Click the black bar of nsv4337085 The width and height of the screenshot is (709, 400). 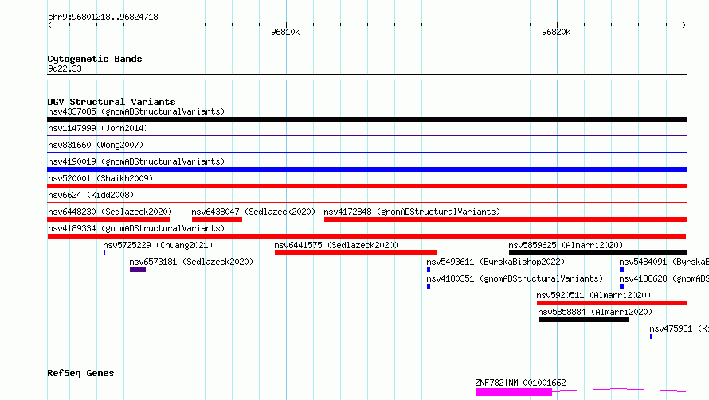(x=366, y=119)
